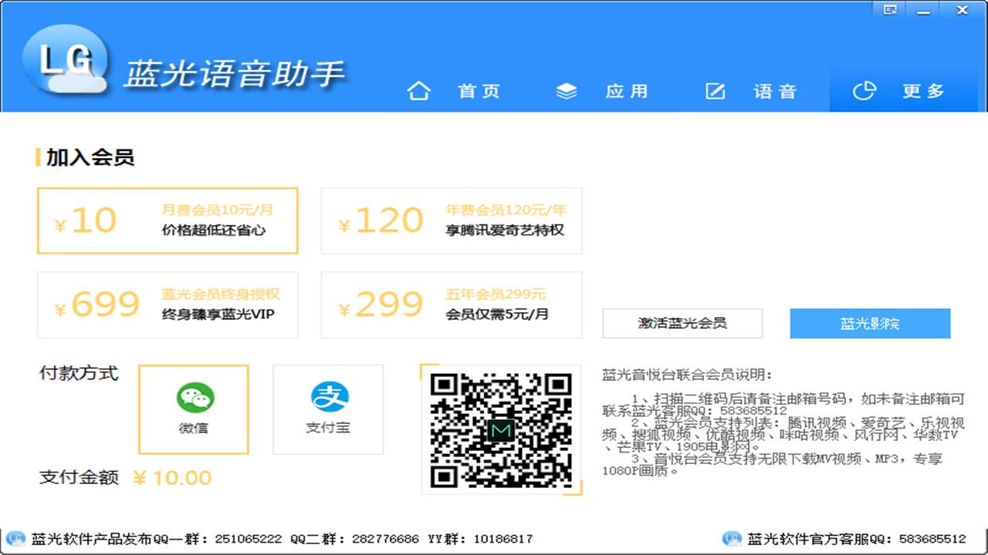Choose the ¥299 five-year membership plan
The height and width of the screenshot is (555, 988).
click(451, 304)
